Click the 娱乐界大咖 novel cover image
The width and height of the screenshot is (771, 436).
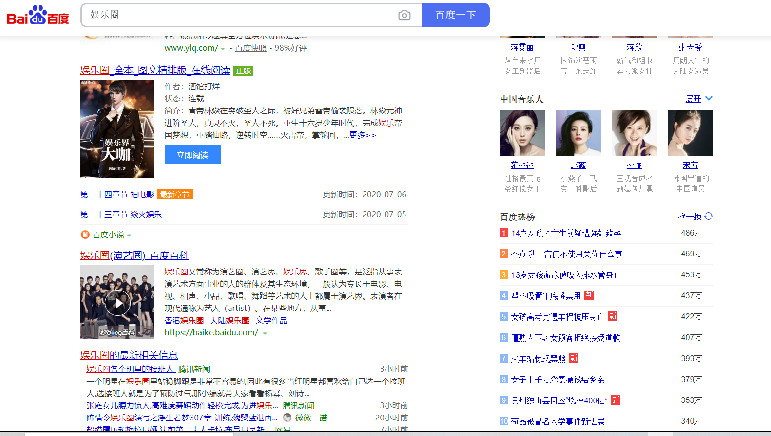pyautogui.click(x=117, y=129)
